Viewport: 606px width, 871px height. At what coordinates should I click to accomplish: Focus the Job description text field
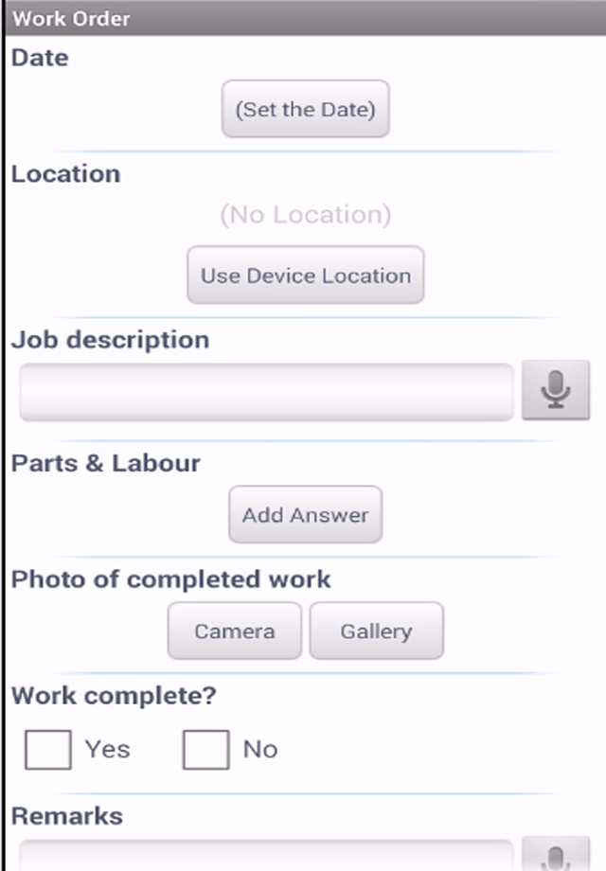267,392
